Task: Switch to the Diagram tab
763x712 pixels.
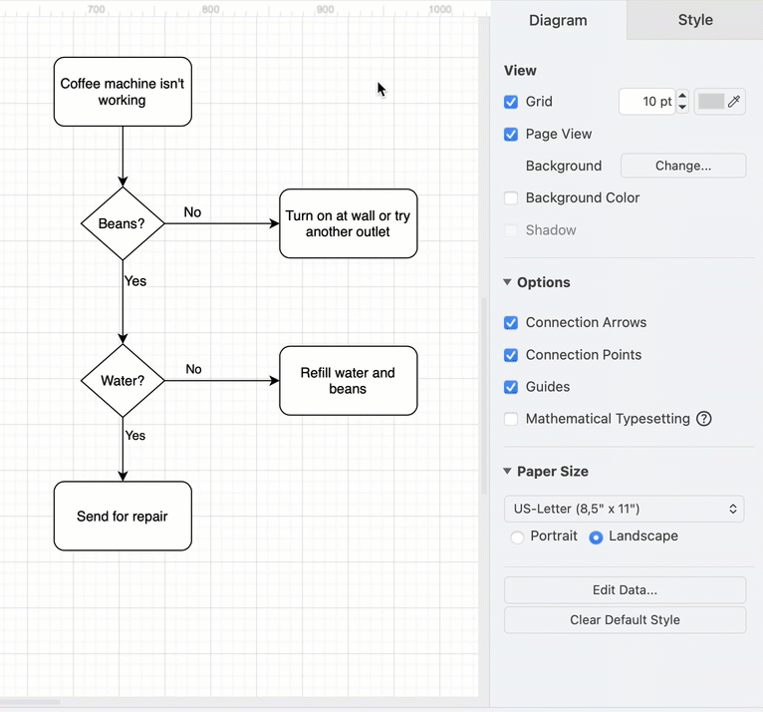Action: click(558, 20)
